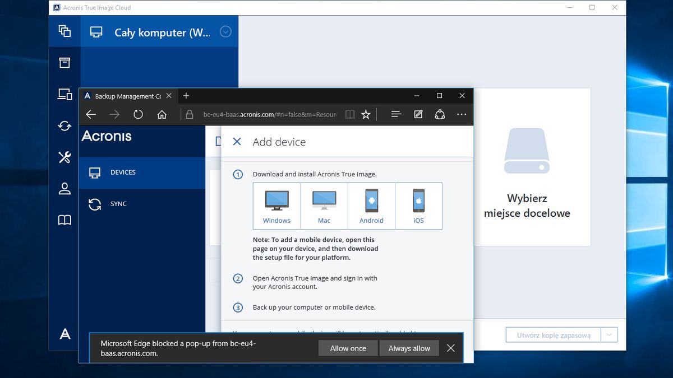
Task: Go forward in Edge browser
Action: [x=114, y=114]
